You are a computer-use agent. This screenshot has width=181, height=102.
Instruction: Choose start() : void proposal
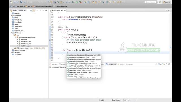point(84,75)
